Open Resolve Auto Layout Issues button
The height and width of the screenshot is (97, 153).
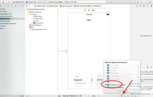coord(128,96)
